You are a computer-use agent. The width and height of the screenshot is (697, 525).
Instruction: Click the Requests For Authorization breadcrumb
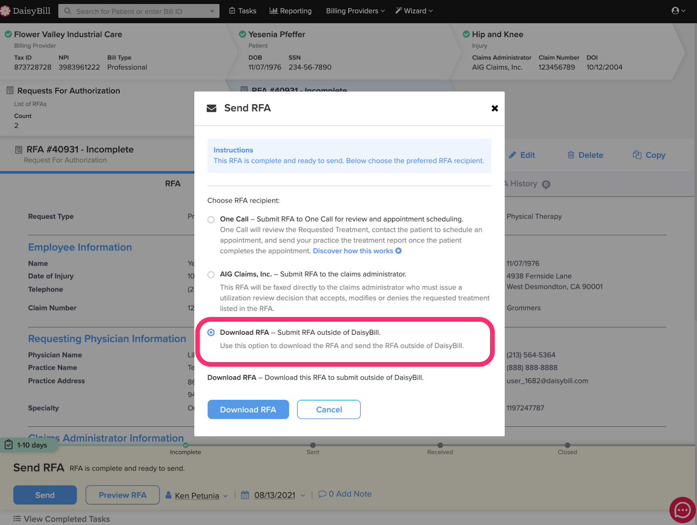[x=68, y=91]
